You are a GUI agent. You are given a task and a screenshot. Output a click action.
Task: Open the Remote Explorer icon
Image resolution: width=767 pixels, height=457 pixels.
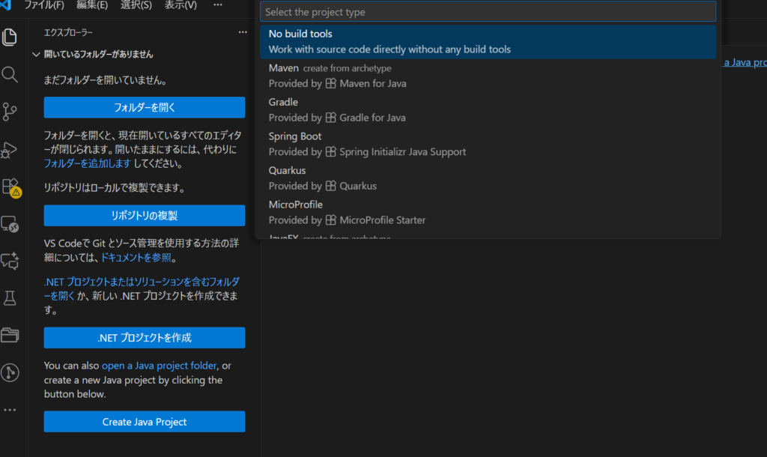pos(10,223)
